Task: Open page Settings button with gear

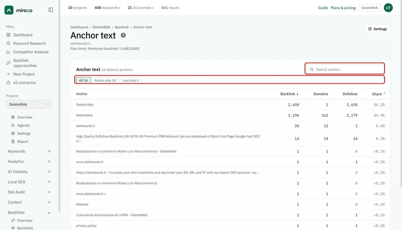Action: pos(377,29)
